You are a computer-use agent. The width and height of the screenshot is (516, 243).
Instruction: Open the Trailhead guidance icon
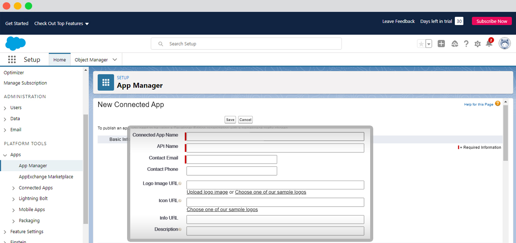pyautogui.click(x=455, y=44)
